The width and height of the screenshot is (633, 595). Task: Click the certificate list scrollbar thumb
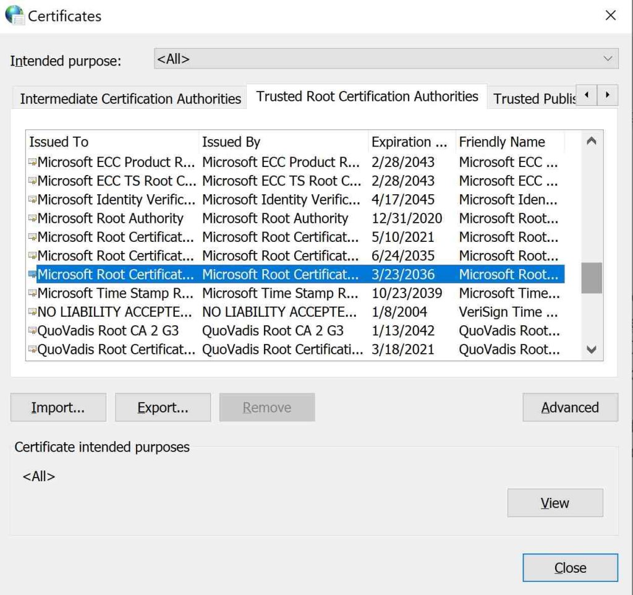click(x=592, y=277)
